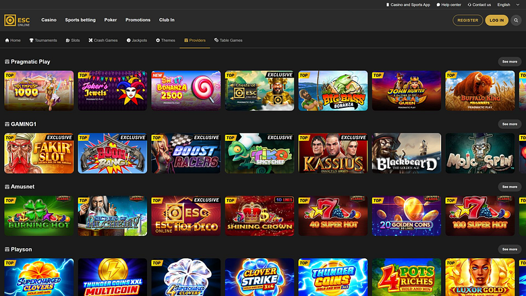
Task: Select the Providers tab
Action: (x=195, y=40)
